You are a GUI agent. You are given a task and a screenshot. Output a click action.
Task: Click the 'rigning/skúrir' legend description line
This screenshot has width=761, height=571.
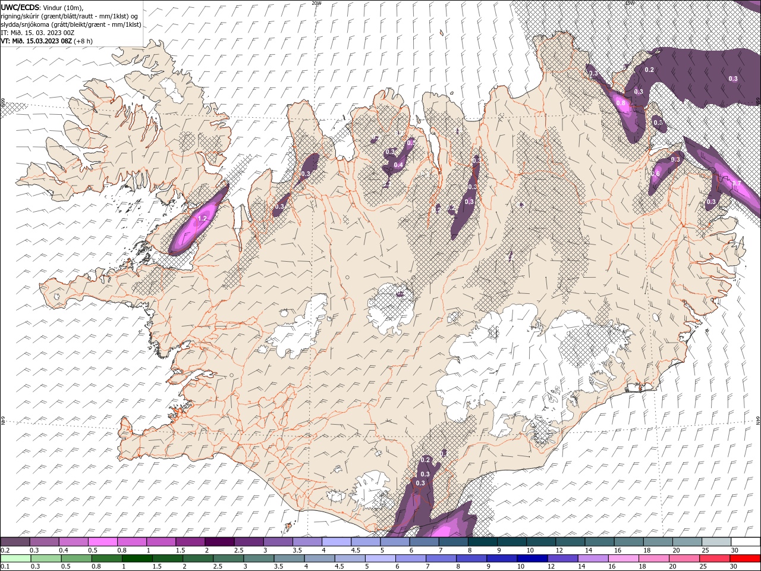tap(69, 15)
